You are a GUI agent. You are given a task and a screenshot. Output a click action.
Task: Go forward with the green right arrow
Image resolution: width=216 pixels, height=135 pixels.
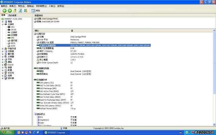[10, 10]
